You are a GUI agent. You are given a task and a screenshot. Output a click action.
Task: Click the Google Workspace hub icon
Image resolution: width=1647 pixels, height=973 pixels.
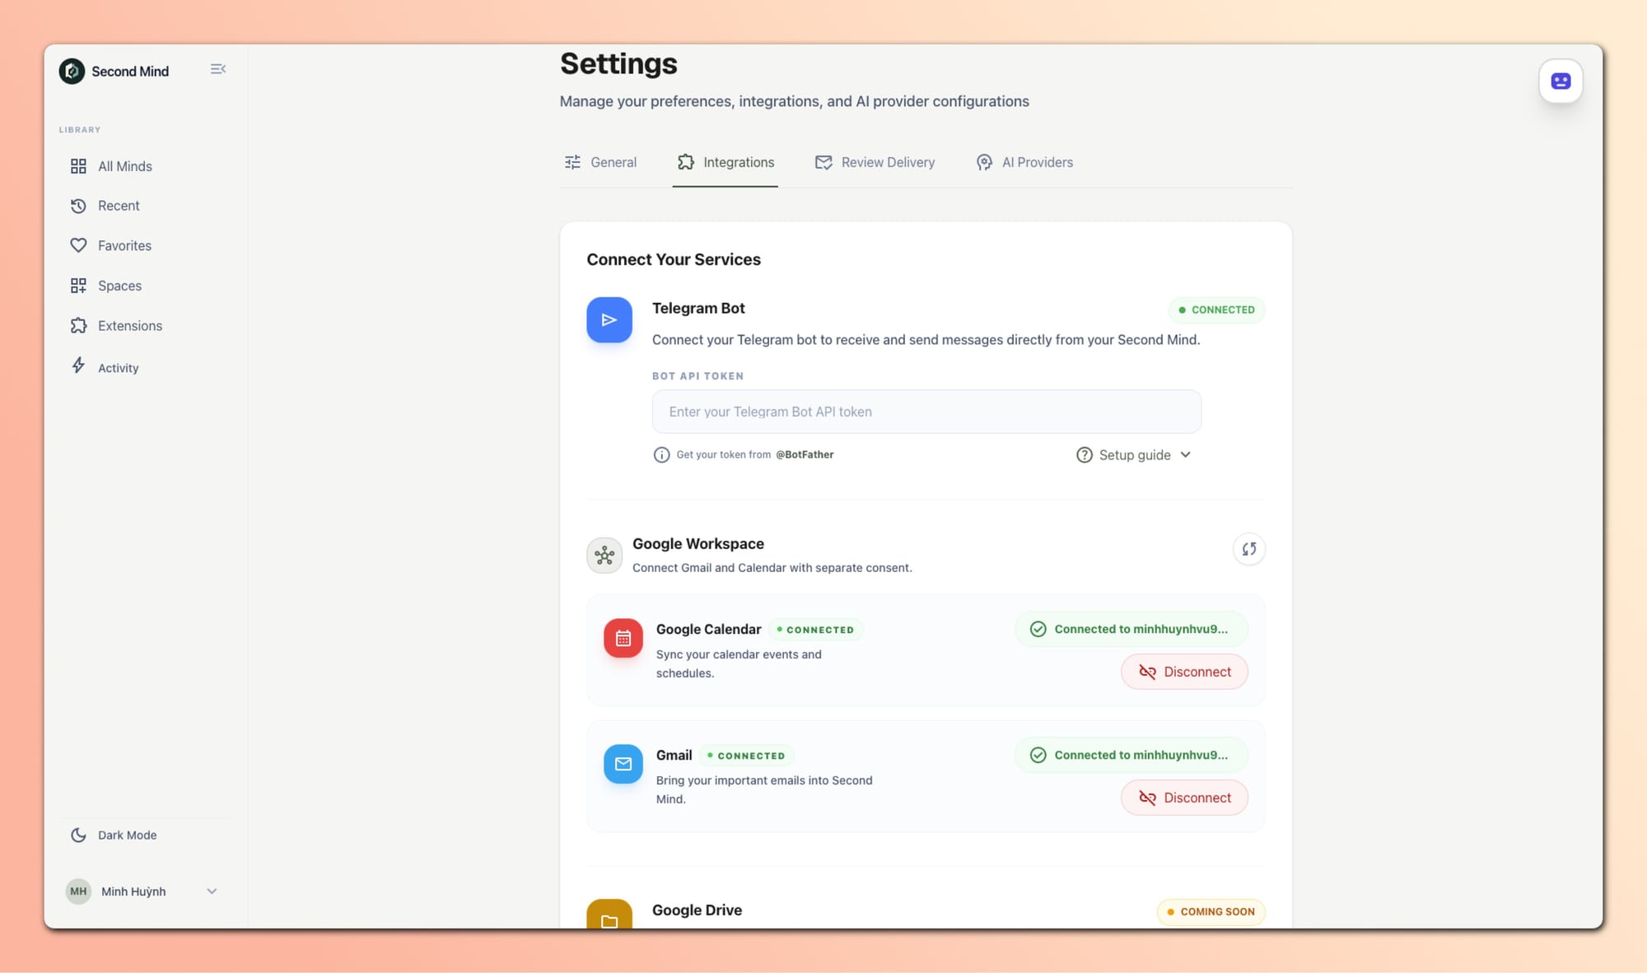(604, 555)
